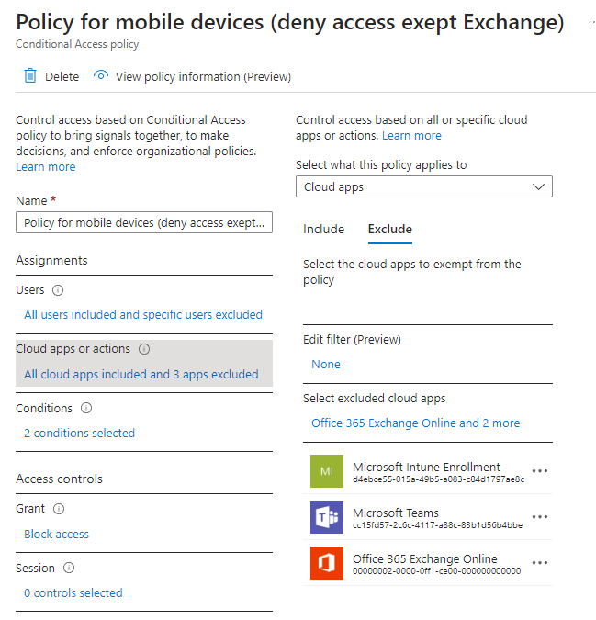Screen dimensions: 596x620
Task: Open more options for Microsoft Teams
Action: pyautogui.click(x=540, y=517)
